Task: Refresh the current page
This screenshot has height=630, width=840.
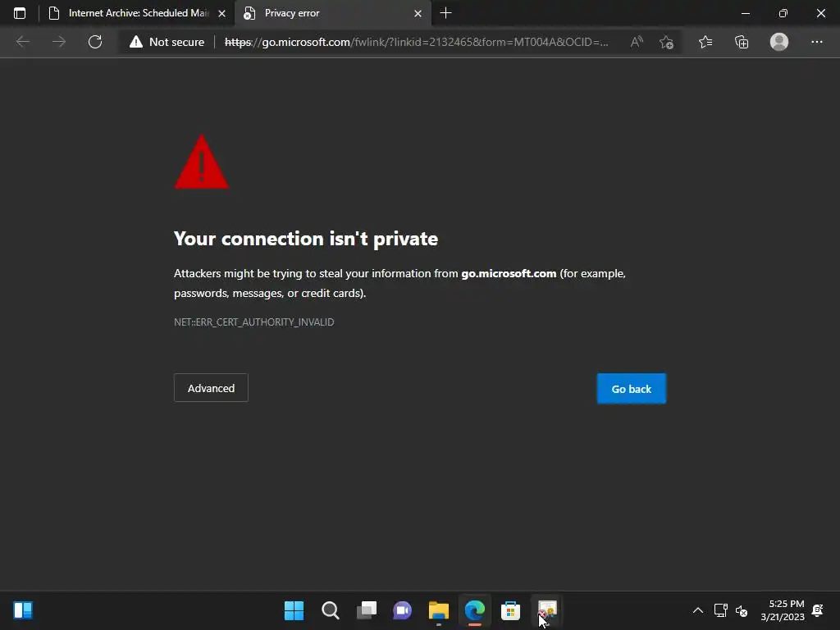Action: (95, 42)
